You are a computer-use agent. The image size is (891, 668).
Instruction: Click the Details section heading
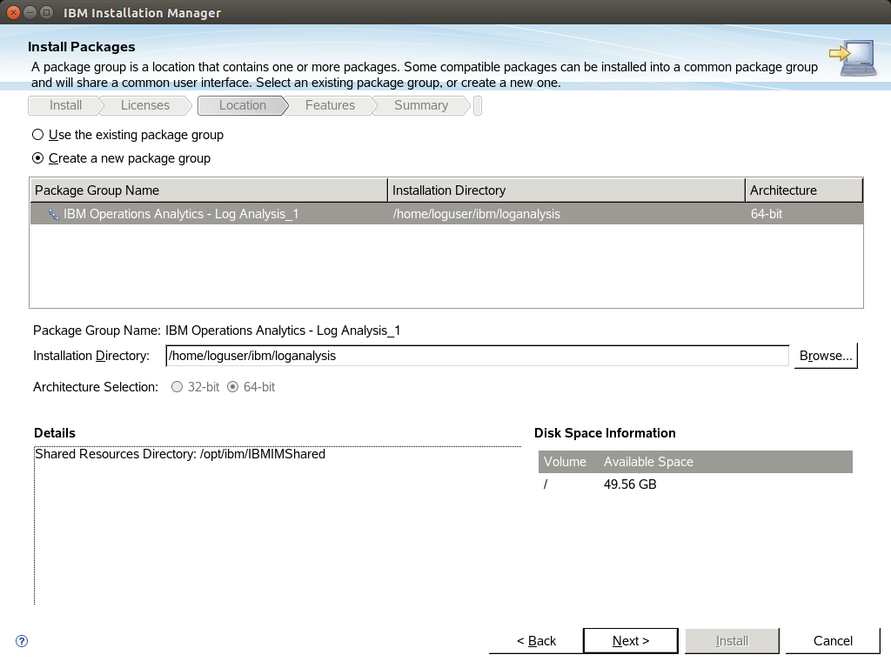[x=55, y=433]
